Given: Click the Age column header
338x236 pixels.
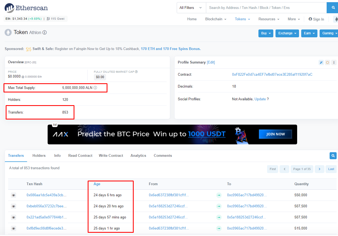Looking at the screenshot, I should (x=97, y=184).
